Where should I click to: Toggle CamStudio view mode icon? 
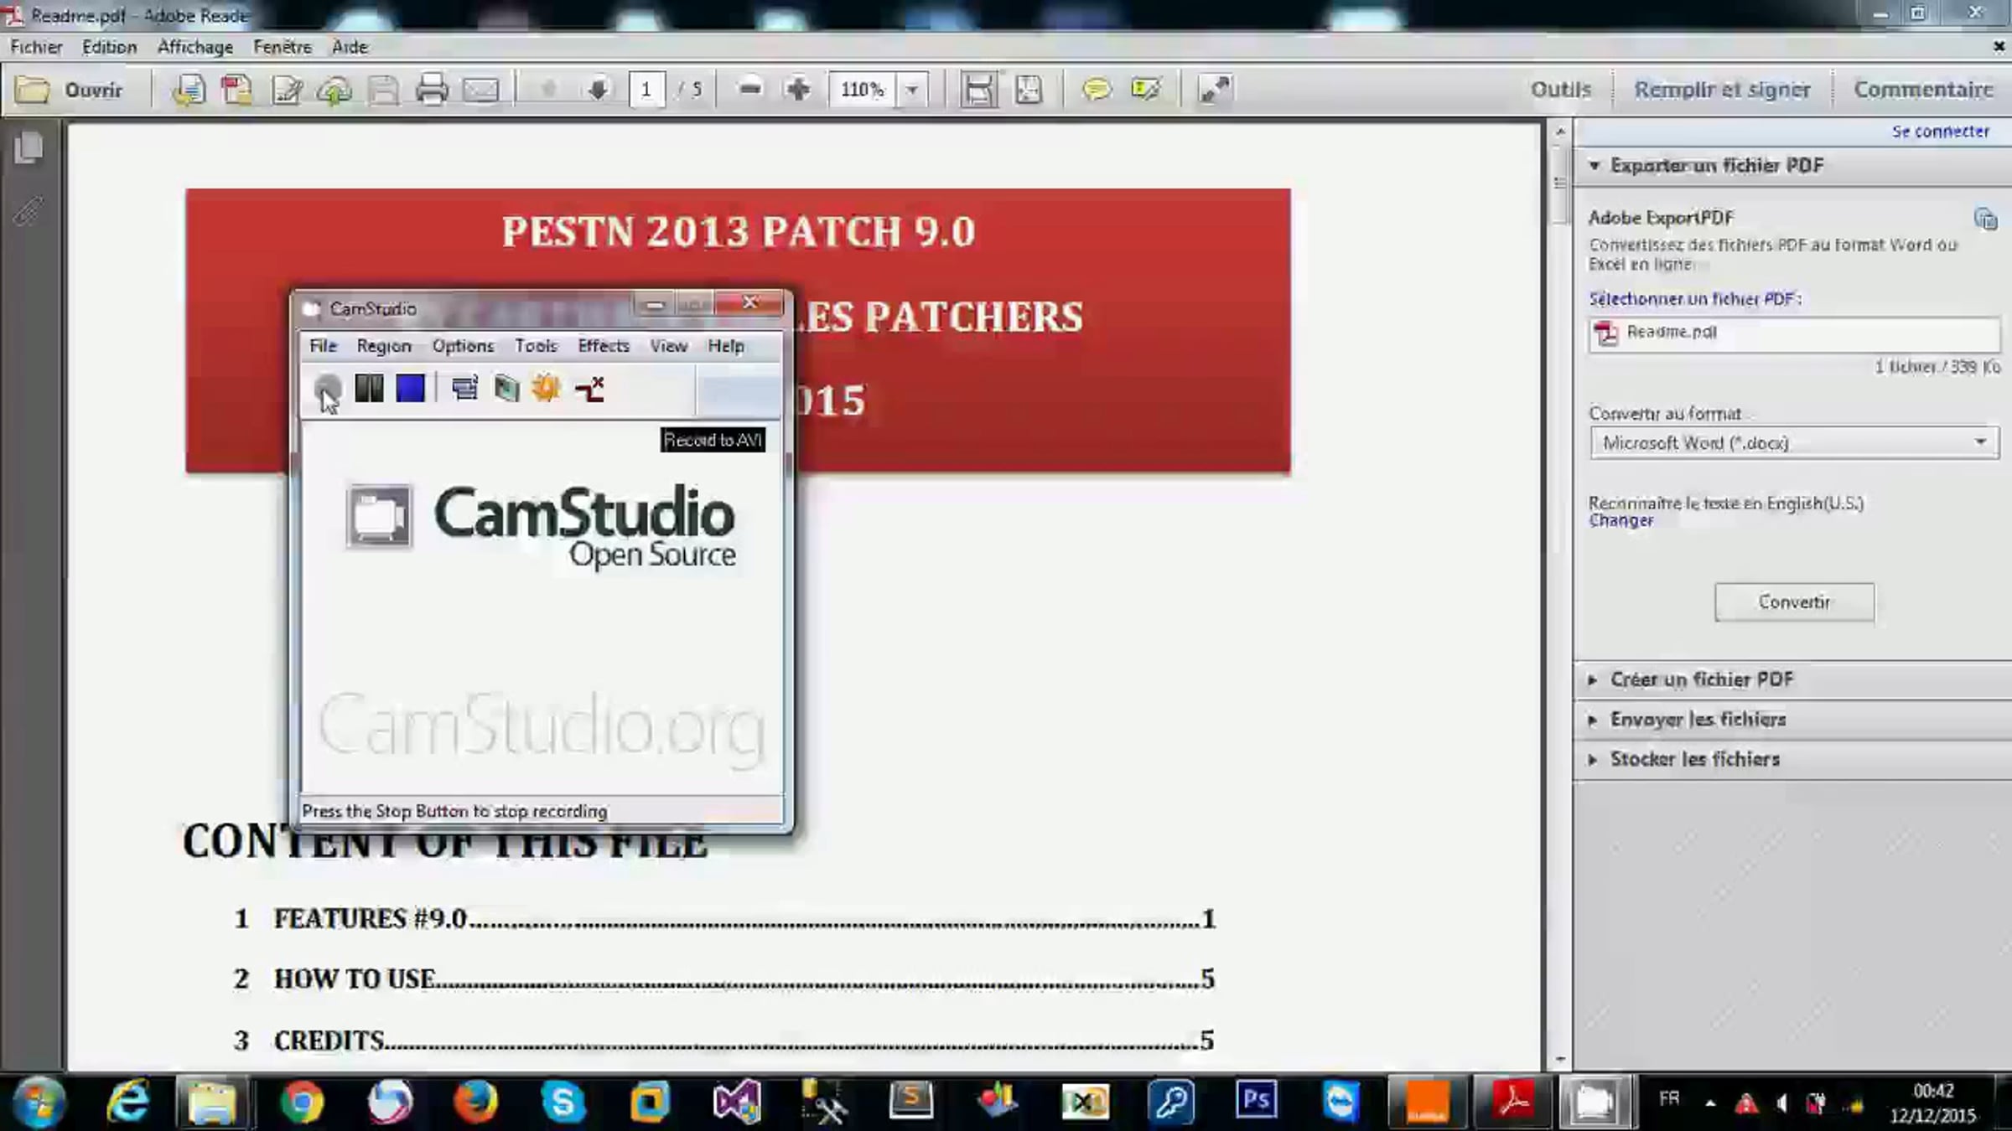point(464,389)
